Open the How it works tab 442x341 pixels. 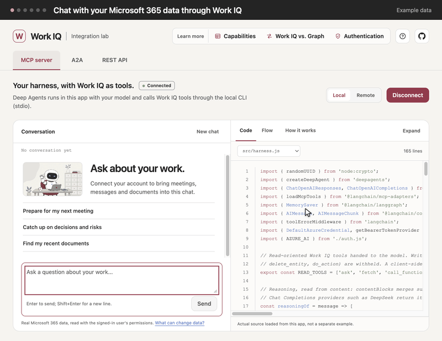300,130
